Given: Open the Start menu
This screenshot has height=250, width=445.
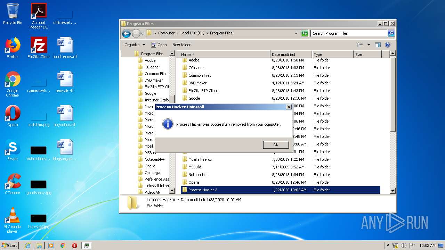Looking at the screenshot, I should [x=10, y=245].
